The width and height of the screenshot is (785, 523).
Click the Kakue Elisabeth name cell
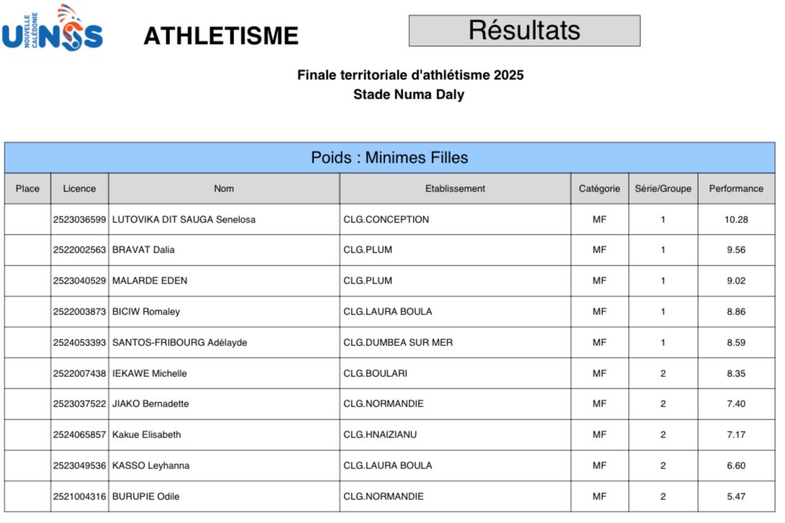pyautogui.click(x=147, y=435)
